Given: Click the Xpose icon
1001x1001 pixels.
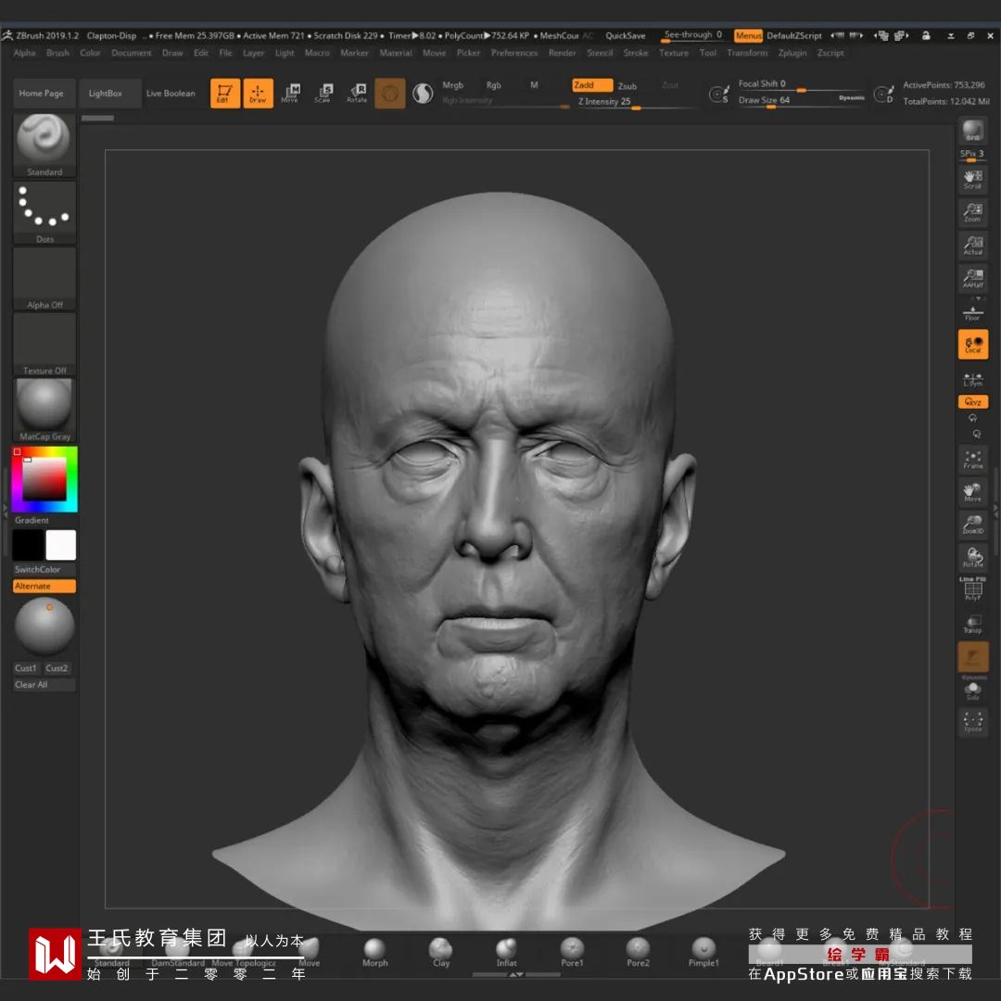Looking at the screenshot, I should pyautogui.click(x=973, y=722).
